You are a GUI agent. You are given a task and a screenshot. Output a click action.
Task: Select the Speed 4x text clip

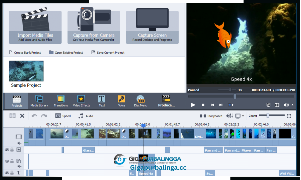(146, 173)
